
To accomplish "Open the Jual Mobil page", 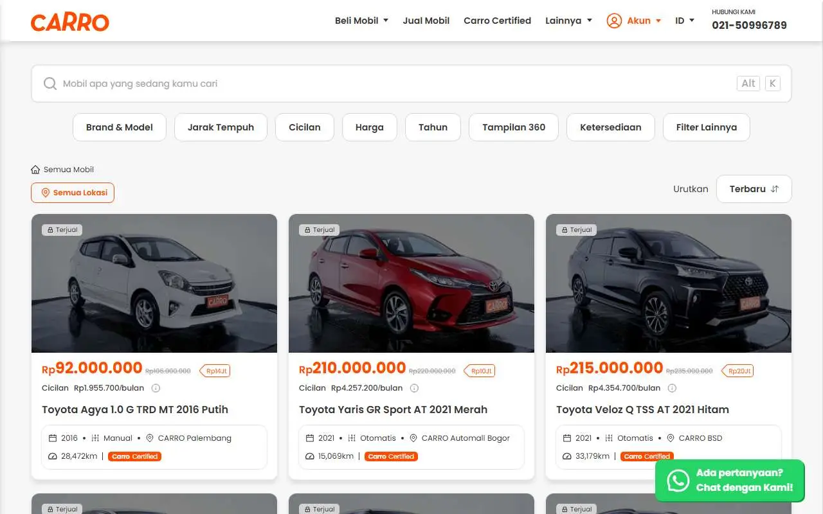I will click(426, 21).
